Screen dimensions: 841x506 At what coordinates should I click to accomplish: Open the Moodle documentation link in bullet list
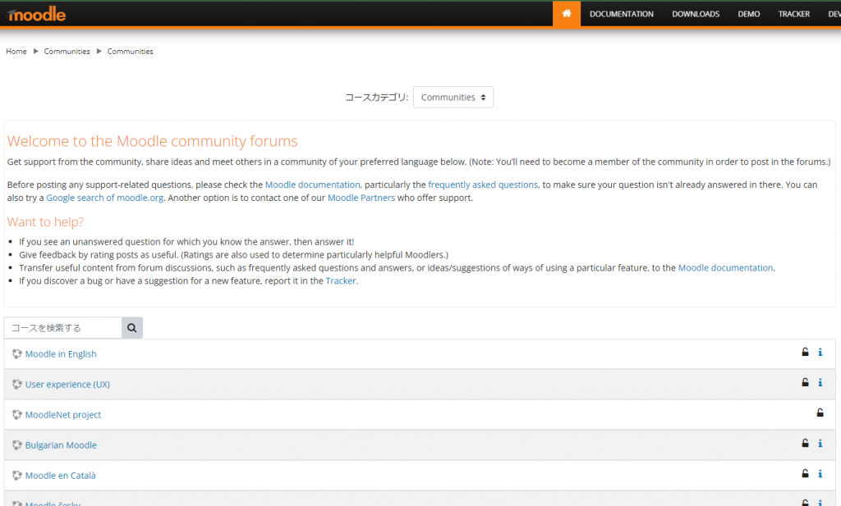click(726, 267)
